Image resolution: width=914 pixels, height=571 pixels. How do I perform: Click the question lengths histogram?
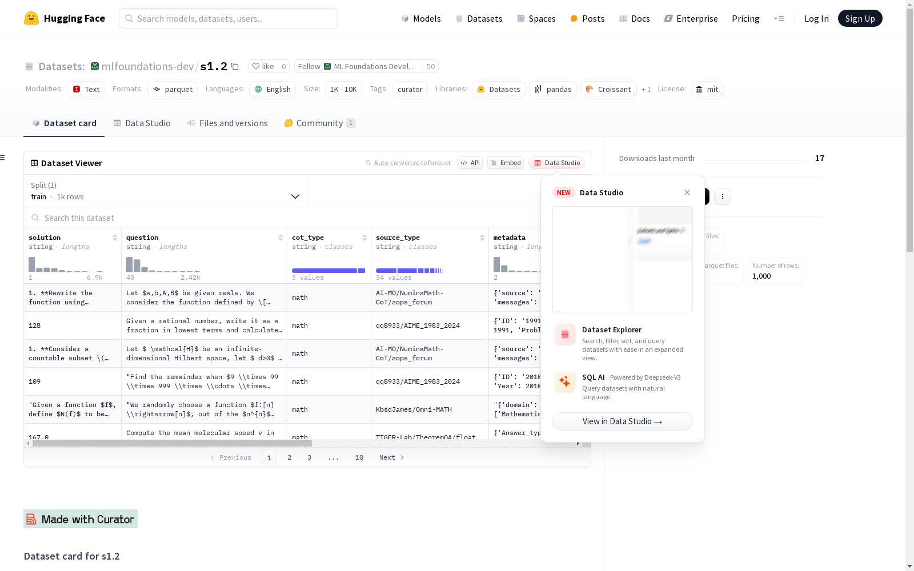coord(163,264)
